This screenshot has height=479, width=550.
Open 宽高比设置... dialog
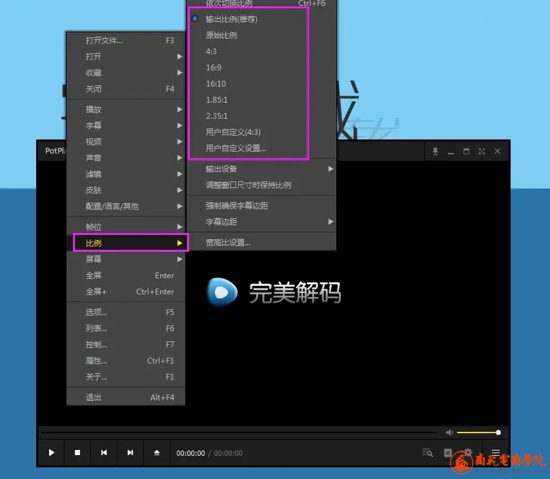228,243
